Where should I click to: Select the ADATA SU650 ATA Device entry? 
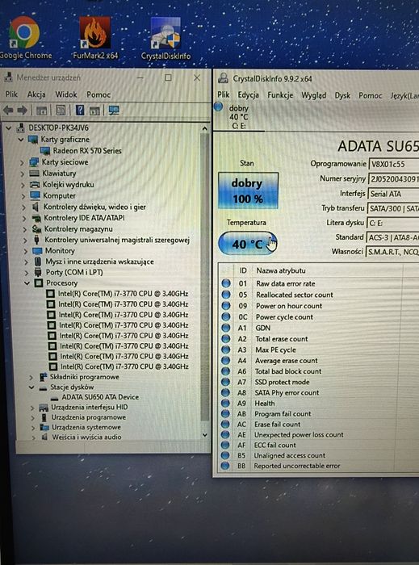point(100,397)
